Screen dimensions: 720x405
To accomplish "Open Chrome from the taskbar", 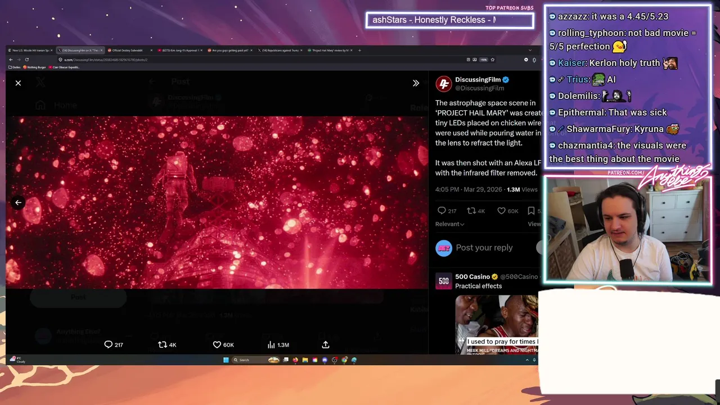I will [344, 360].
